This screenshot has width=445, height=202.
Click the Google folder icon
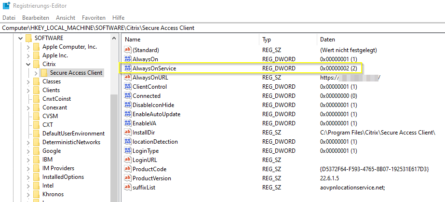point(36,150)
